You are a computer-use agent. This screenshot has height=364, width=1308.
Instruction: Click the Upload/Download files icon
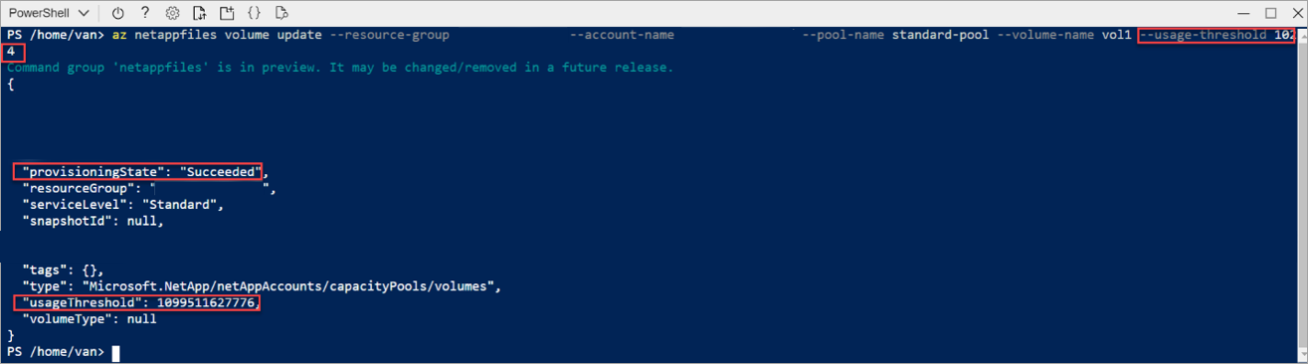200,13
